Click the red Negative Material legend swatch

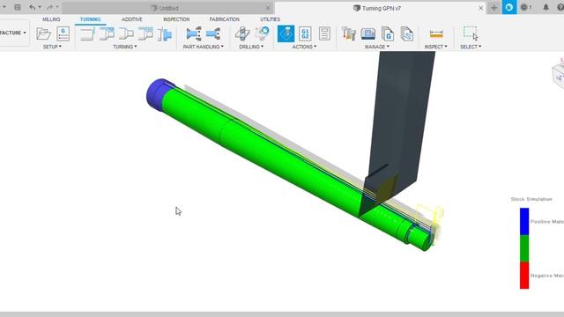(524, 275)
